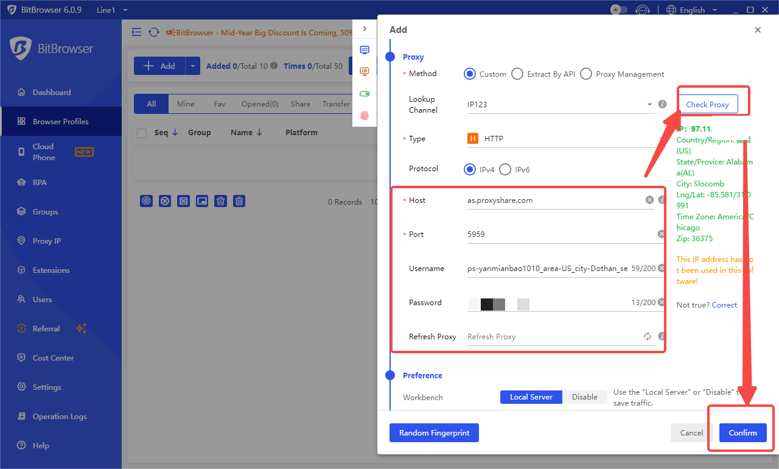Open Operation Logs in the sidebar
Image resolution: width=779 pixels, height=469 pixels.
[61, 417]
